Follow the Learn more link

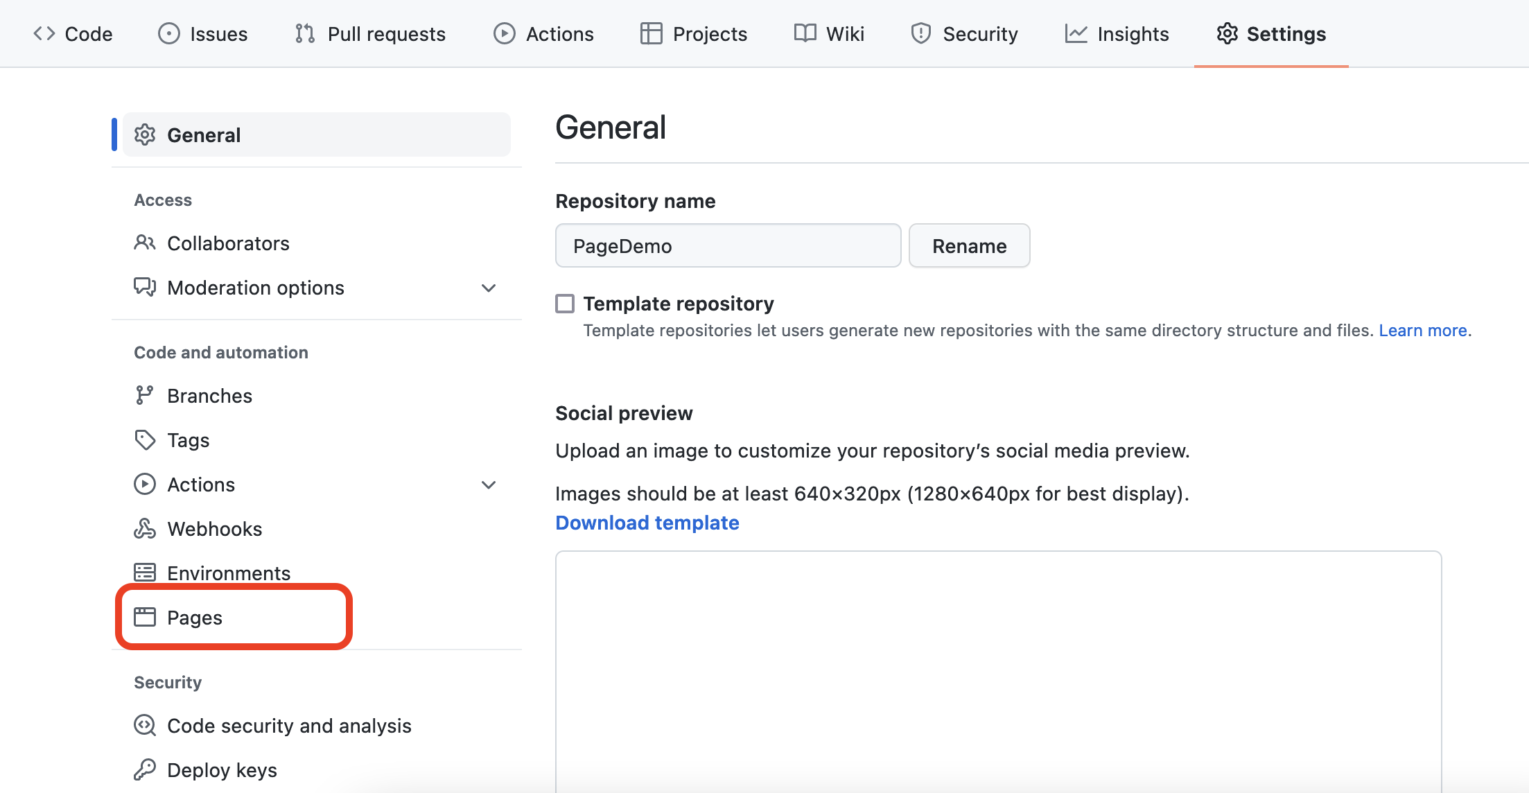1422,331
